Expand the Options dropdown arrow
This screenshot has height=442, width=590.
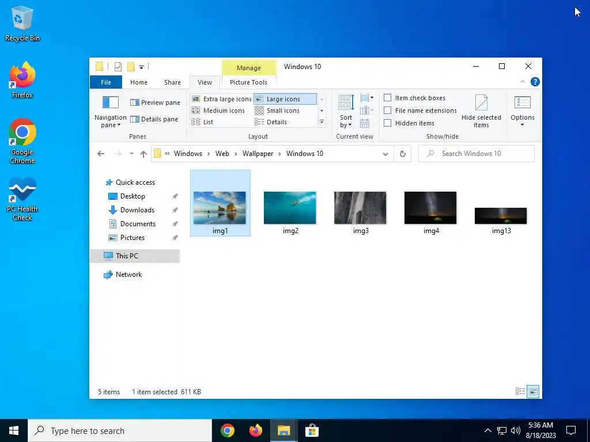[x=522, y=125]
